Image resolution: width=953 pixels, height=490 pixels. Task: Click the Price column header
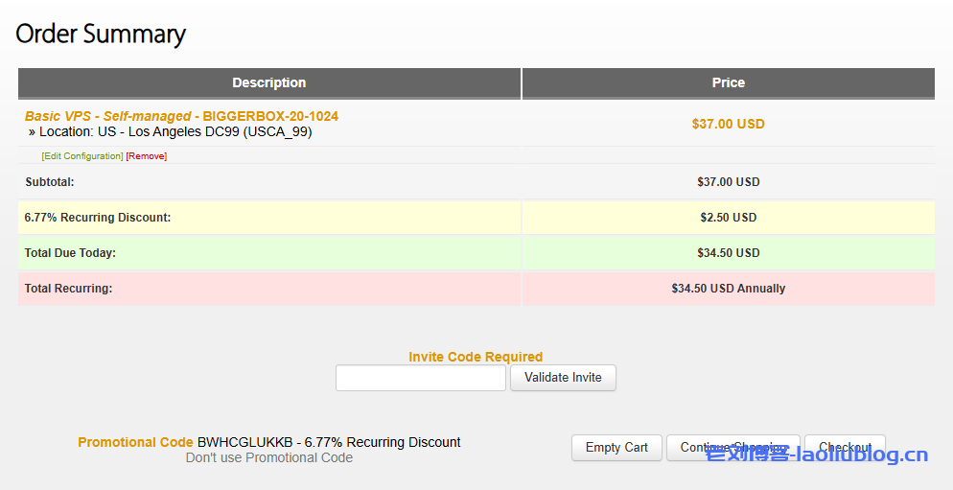pyautogui.click(x=728, y=83)
